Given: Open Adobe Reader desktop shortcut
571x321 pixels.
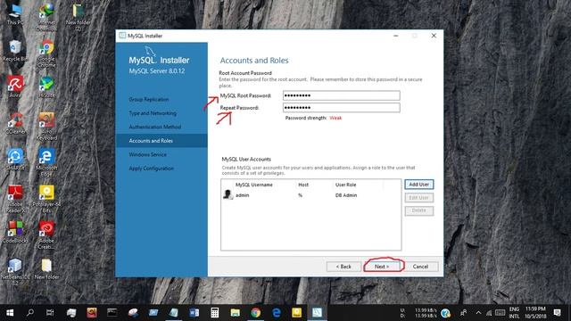Looking at the screenshot, I should [15, 198].
